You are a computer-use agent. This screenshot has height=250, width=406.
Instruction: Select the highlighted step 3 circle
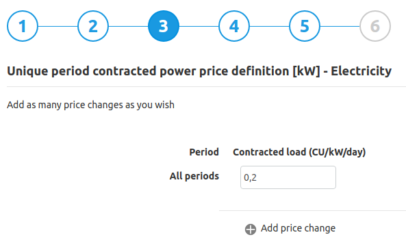[x=164, y=26]
